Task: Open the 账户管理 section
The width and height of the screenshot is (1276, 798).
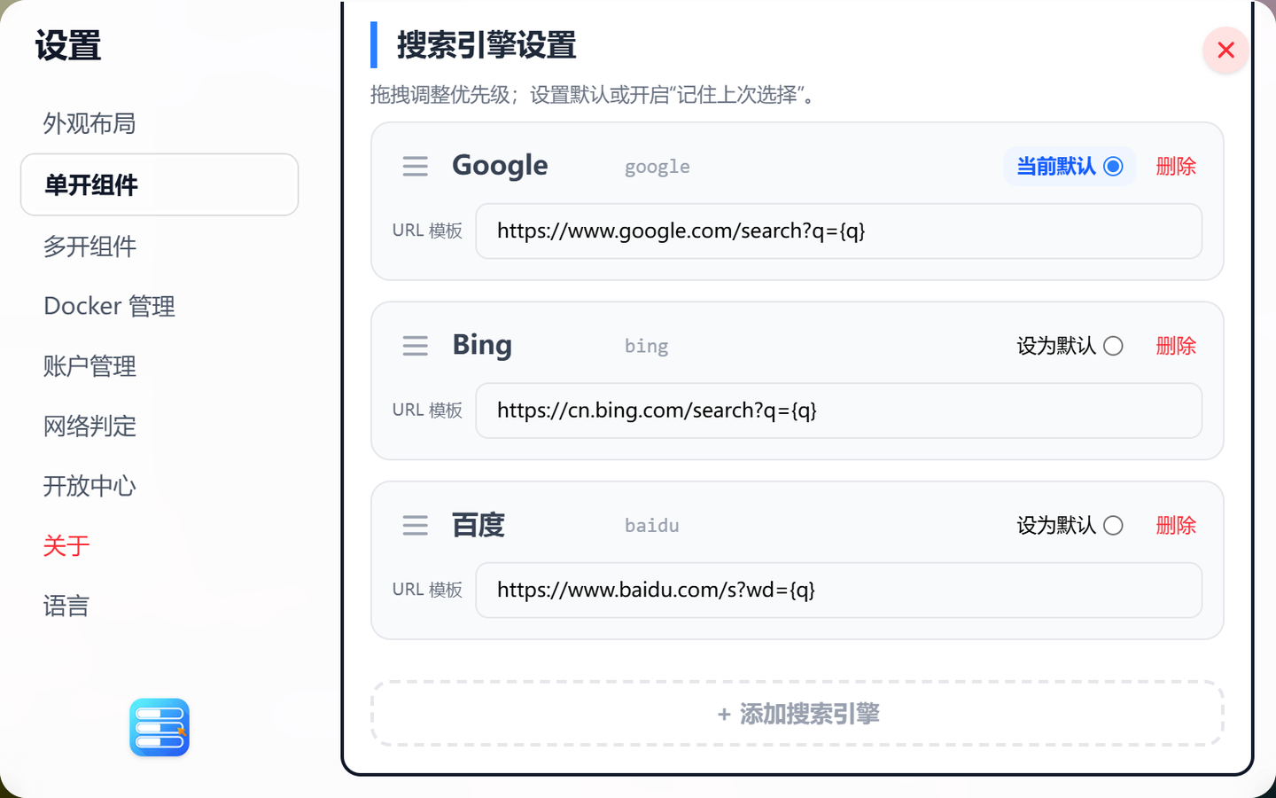Action: (x=89, y=366)
